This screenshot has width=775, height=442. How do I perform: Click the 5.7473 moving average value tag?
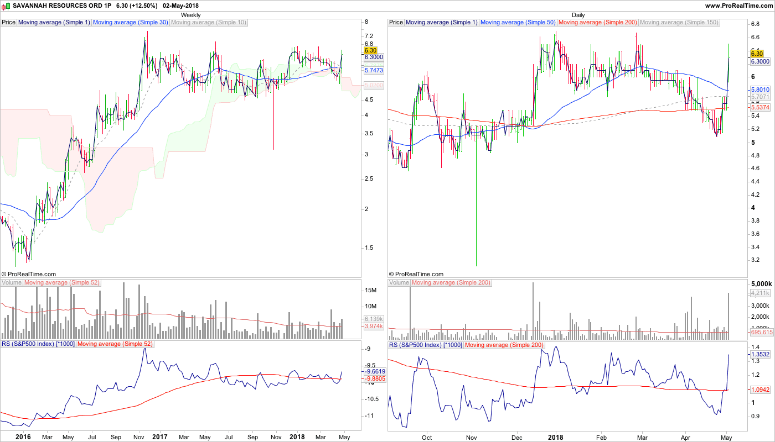374,71
